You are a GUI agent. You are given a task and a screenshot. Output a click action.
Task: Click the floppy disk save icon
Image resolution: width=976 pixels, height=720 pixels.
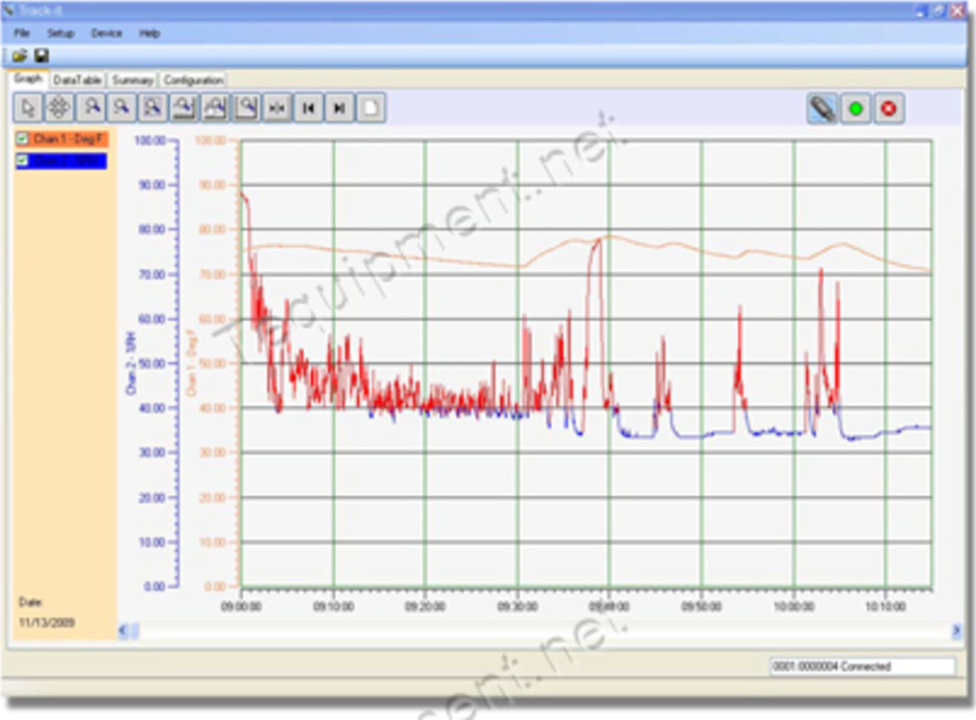(x=41, y=56)
